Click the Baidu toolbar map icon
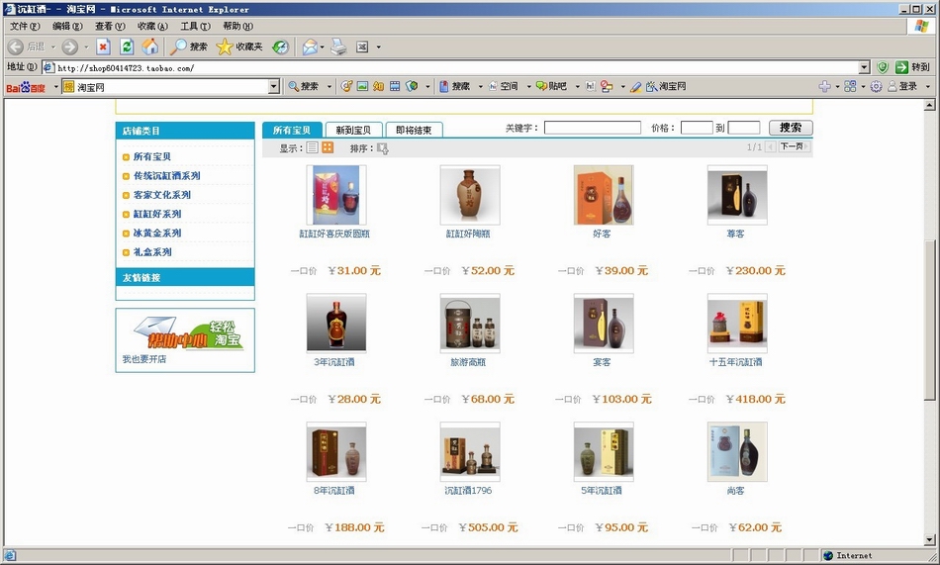Viewport: 940px width, 565px height. pos(412,86)
